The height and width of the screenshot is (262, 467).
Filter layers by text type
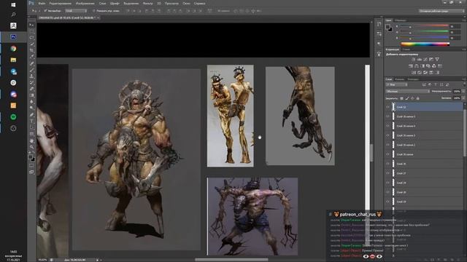(436, 84)
